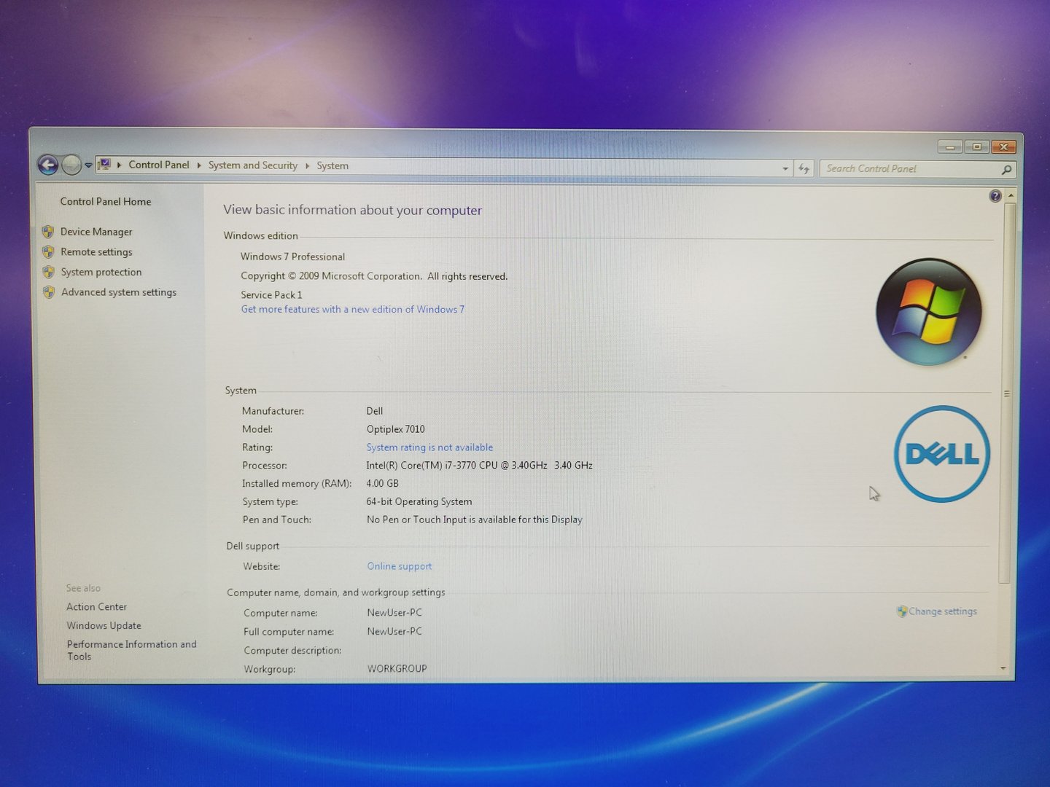Open Windows Update
This screenshot has height=787, width=1050.
pyautogui.click(x=104, y=625)
